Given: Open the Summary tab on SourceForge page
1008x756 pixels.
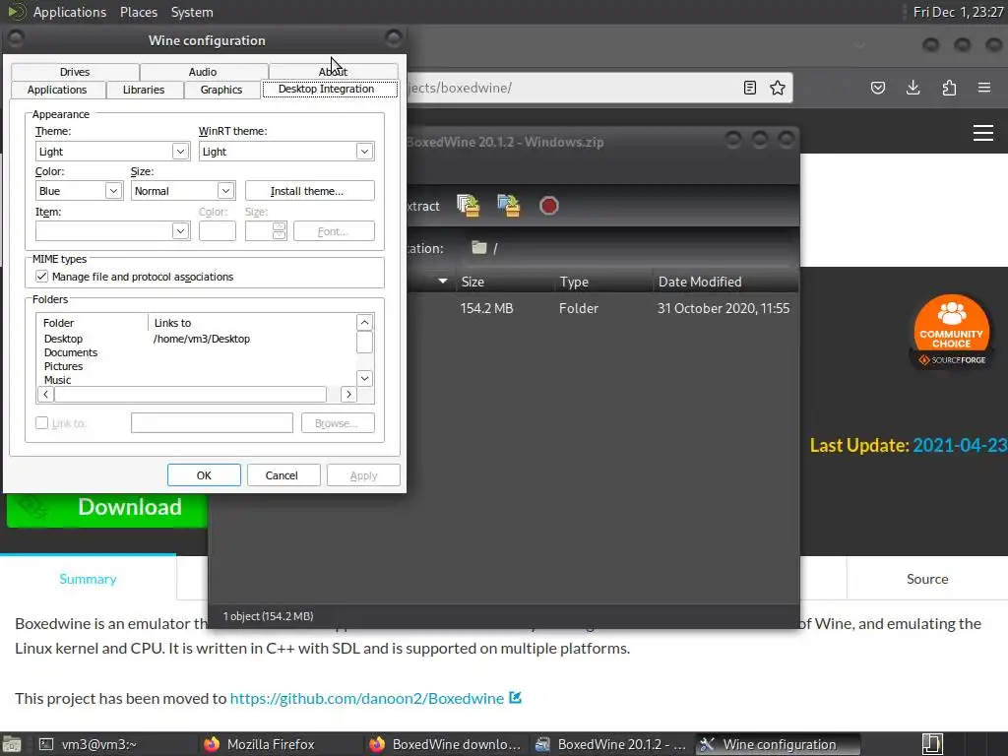Looking at the screenshot, I should coord(88,579).
